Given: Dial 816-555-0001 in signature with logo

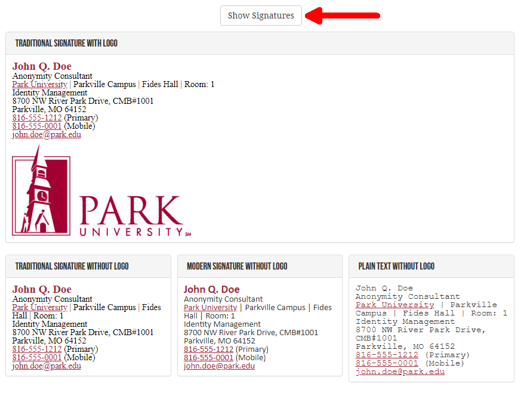Looking at the screenshot, I should pos(37,126).
